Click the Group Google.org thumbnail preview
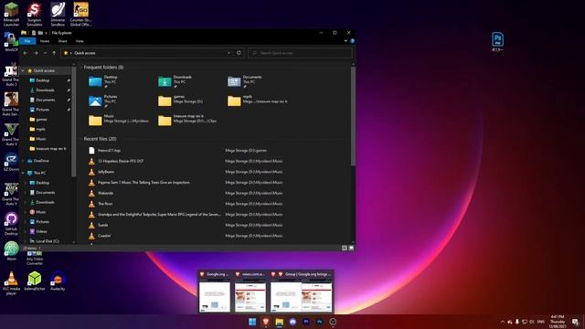 [302, 292]
